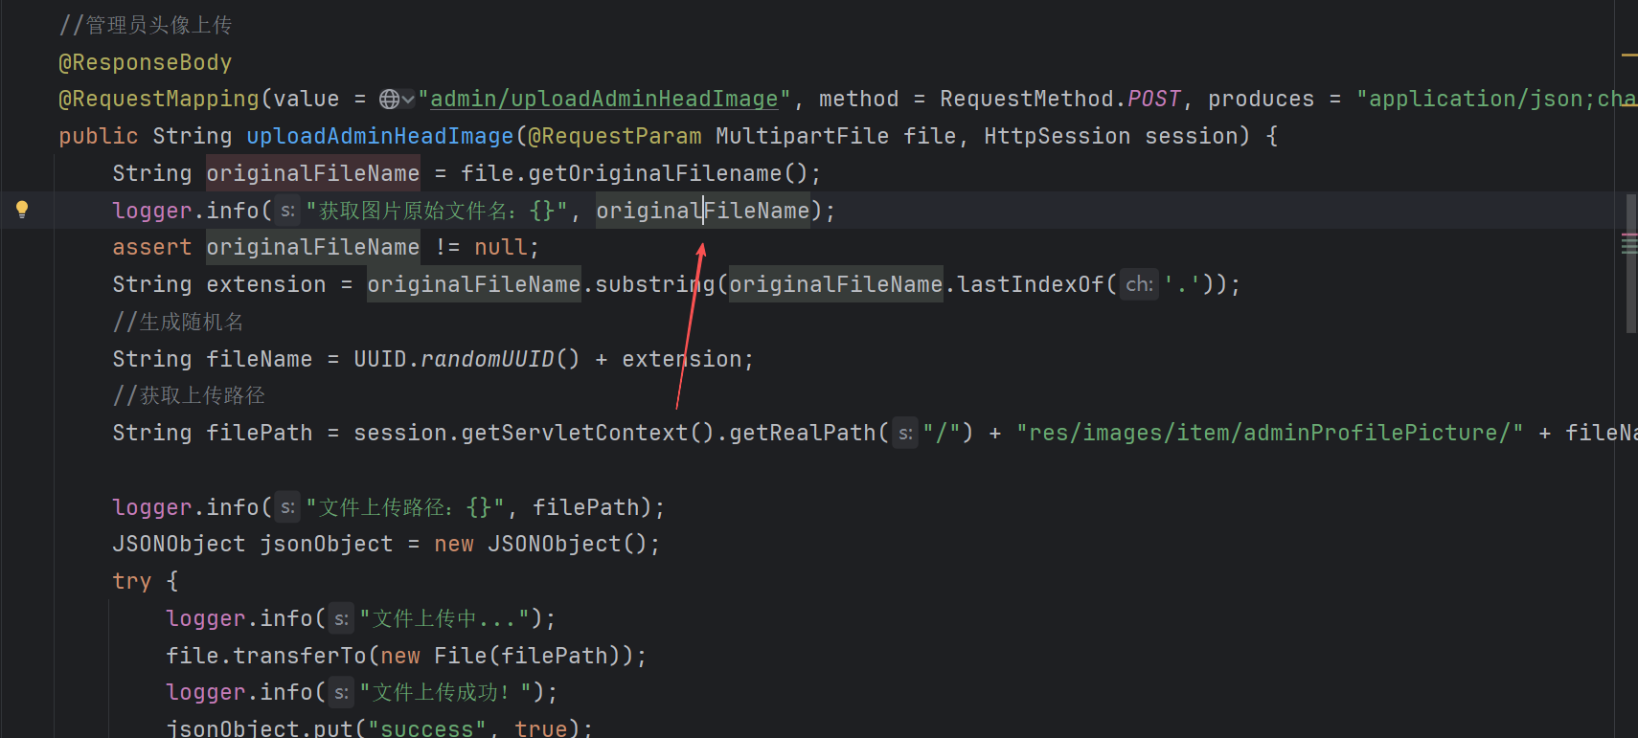
Task: Click the "UUID" class name
Action: (x=380, y=359)
